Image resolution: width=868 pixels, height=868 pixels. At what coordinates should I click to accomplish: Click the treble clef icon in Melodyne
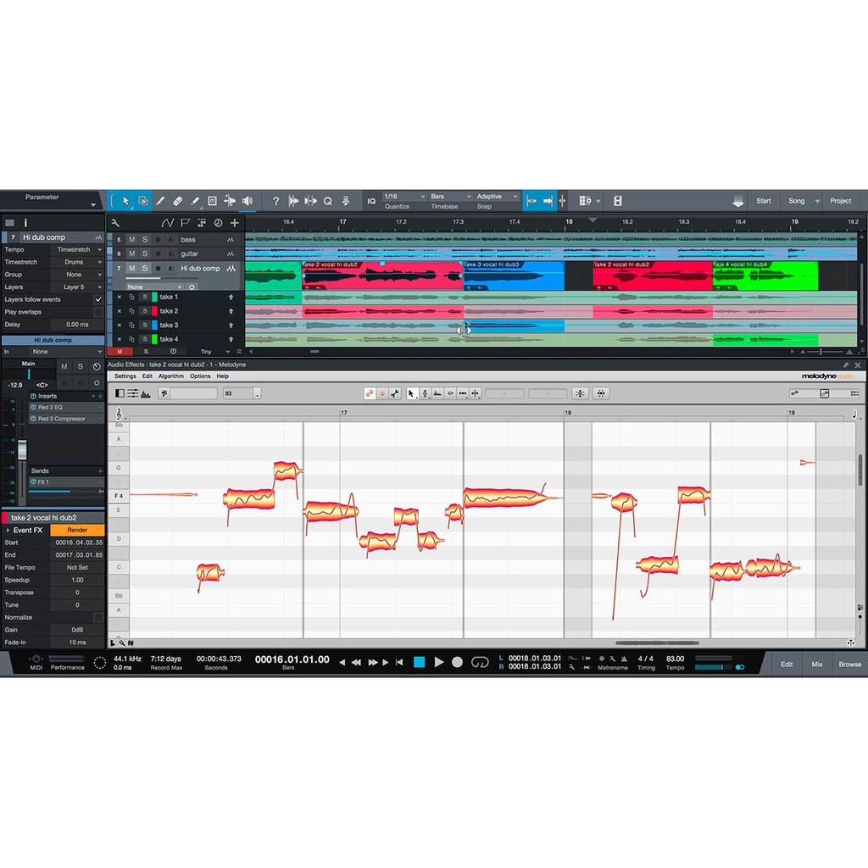119,414
